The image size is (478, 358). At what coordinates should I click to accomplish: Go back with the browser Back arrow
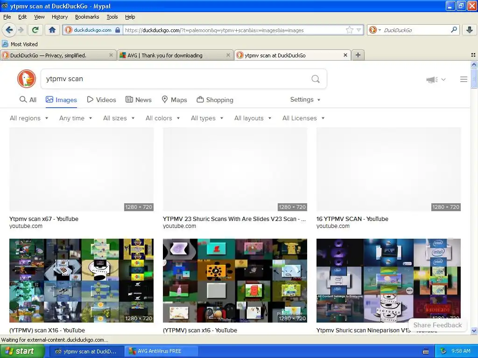[9, 30]
